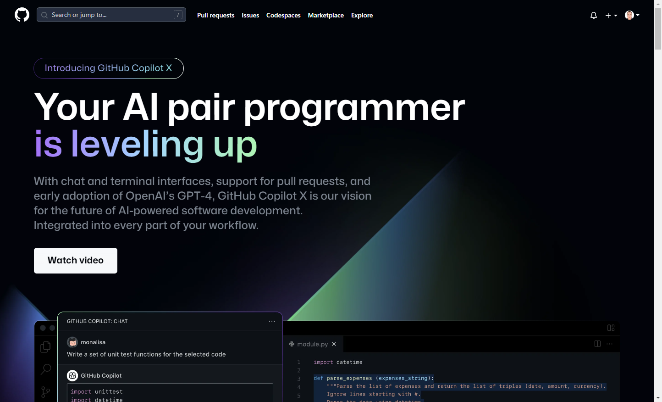The height and width of the screenshot is (402, 662).
Task: Click the red window dot in editor titlebar
Action: (43, 328)
